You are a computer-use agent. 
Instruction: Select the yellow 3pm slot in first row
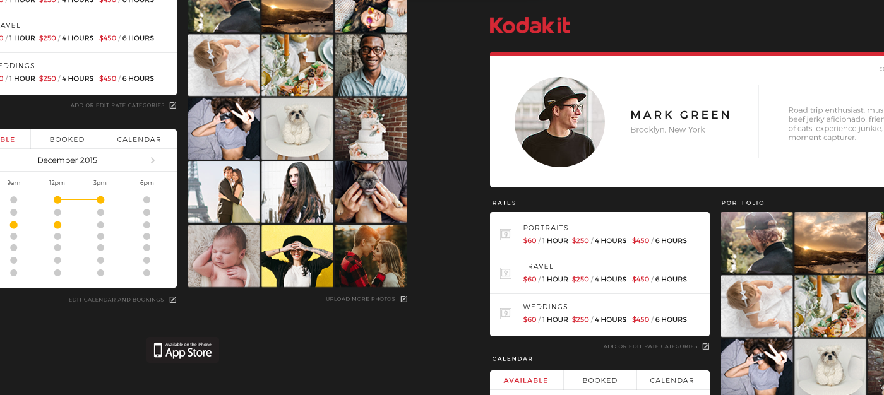(100, 199)
